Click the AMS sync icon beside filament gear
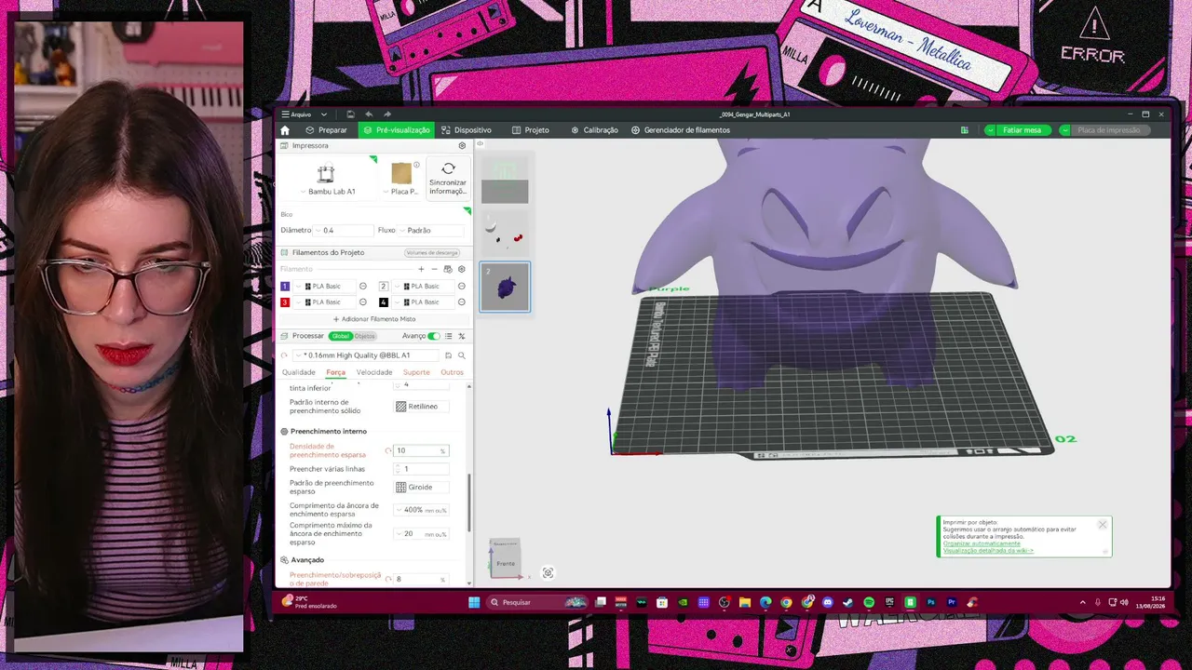1192x670 pixels. (448, 269)
